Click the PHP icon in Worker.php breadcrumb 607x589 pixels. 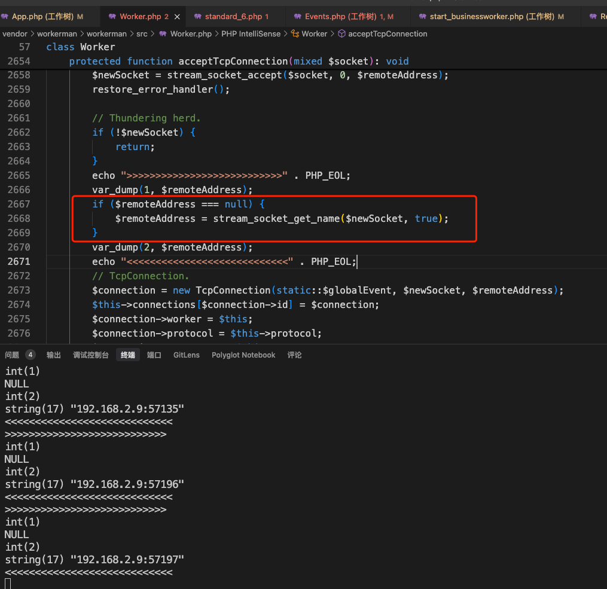coord(163,33)
